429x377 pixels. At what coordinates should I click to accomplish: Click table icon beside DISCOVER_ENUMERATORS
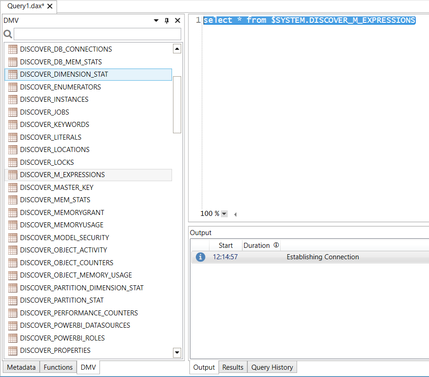13,87
